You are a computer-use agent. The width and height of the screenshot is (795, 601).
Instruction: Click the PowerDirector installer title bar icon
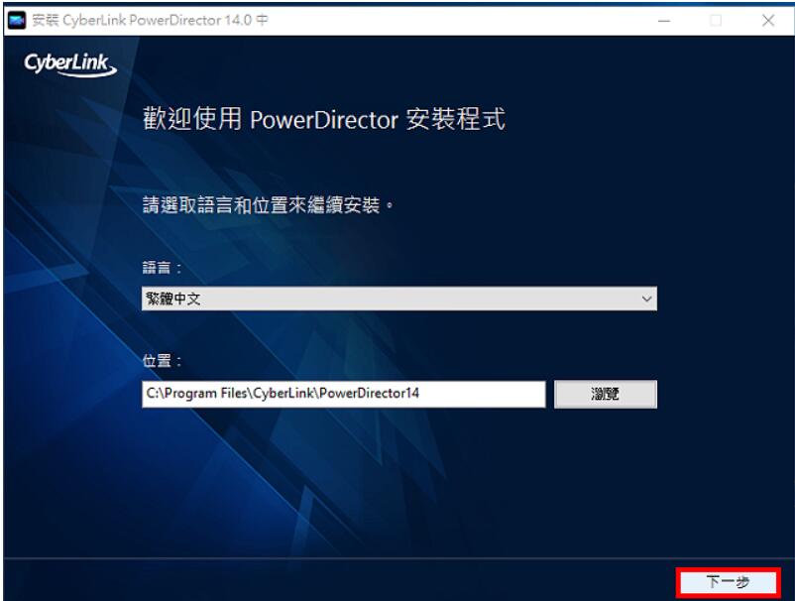[x=17, y=20]
